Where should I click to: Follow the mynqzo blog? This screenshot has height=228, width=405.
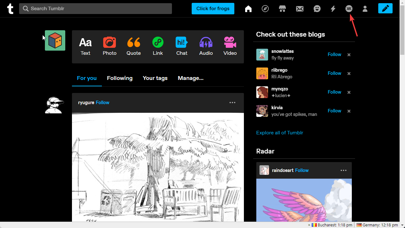(334, 92)
